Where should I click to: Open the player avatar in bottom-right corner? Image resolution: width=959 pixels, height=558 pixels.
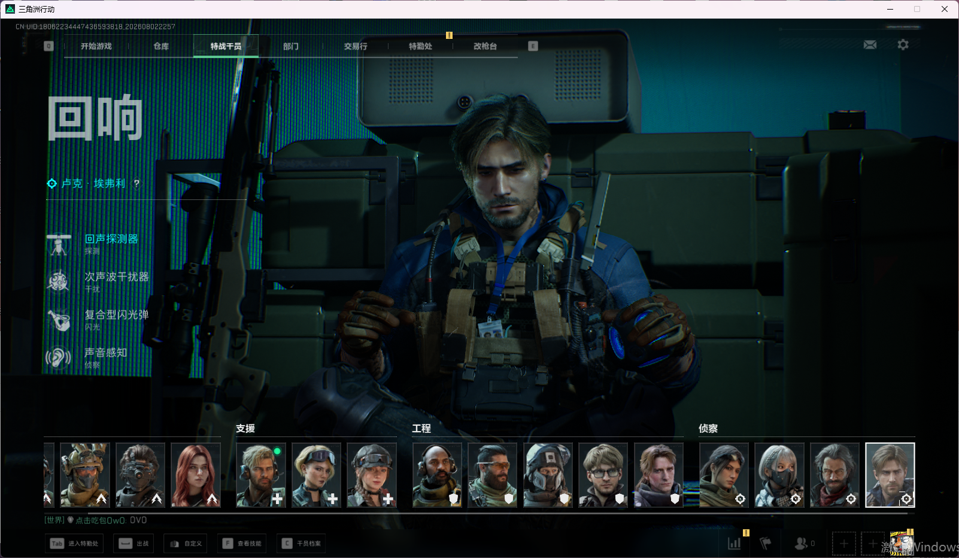[x=902, y=543]
